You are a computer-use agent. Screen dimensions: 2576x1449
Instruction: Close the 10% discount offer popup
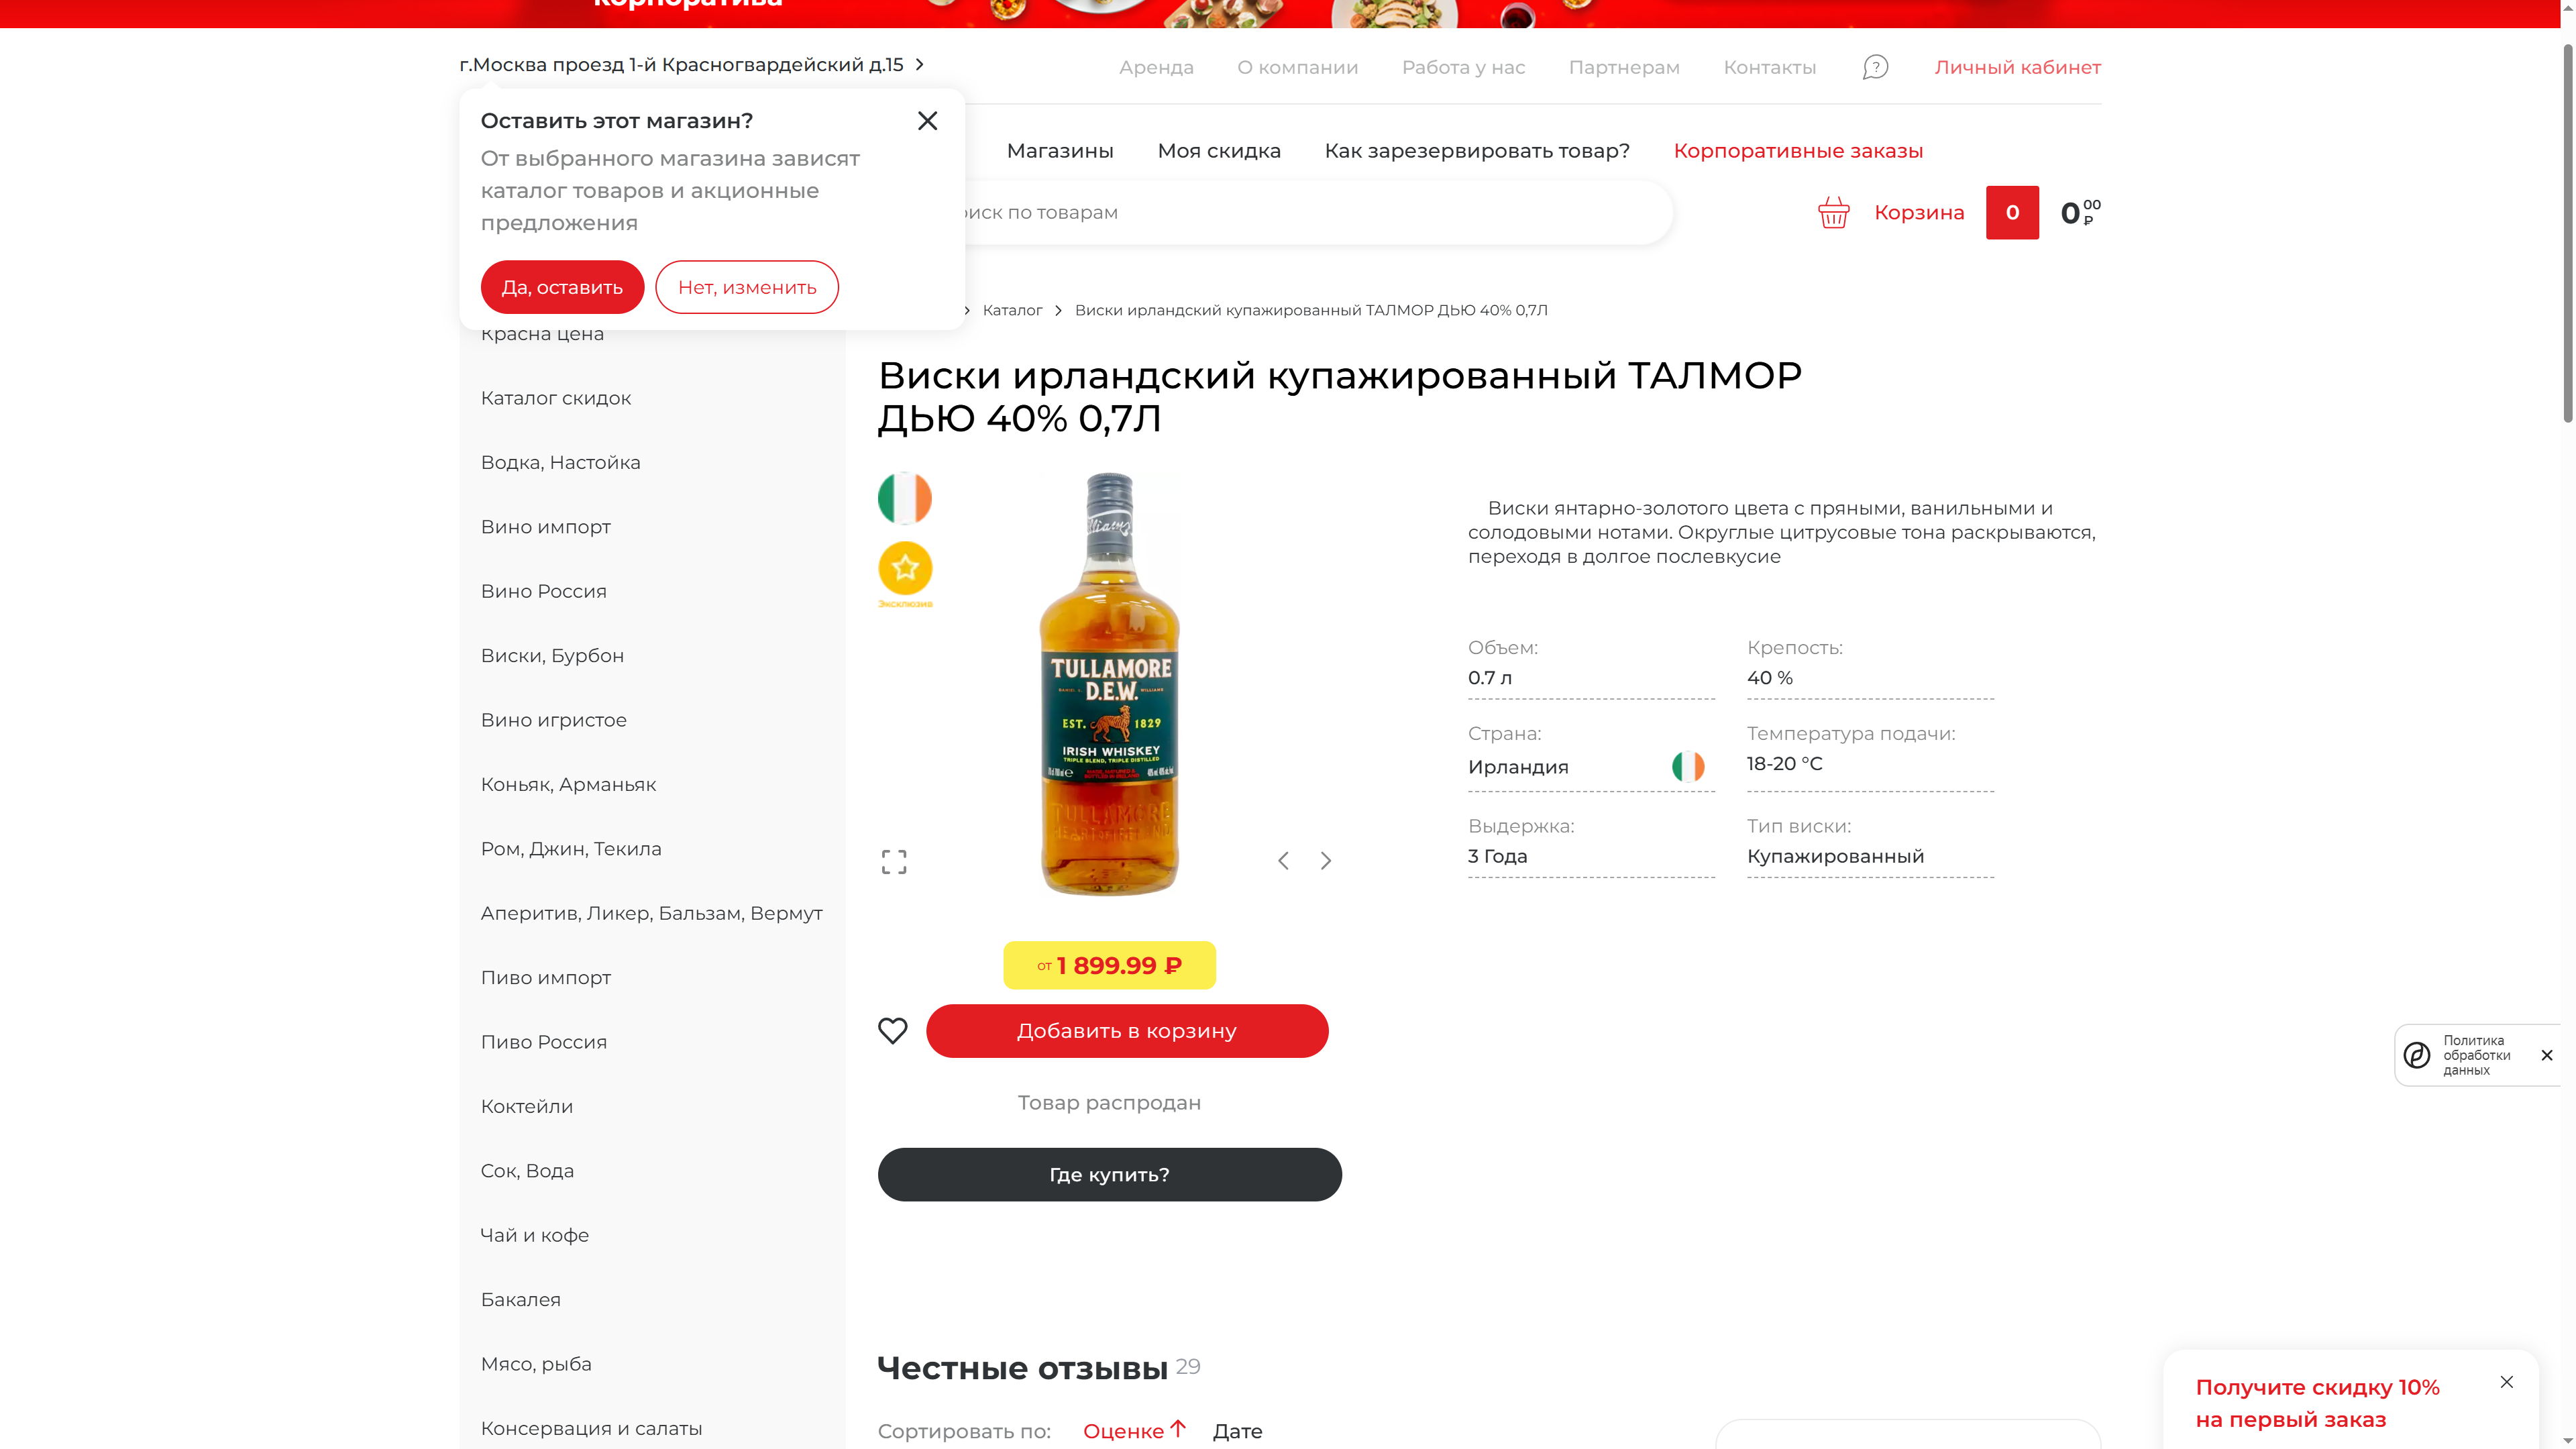(x=2506, y=1382)
